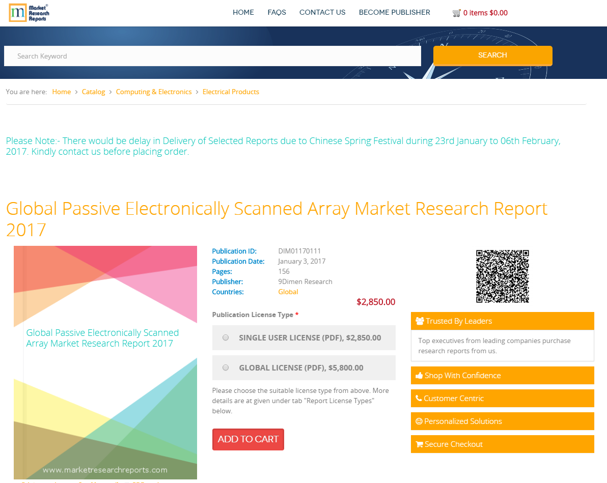Screen dimensions: 607x483
Task: Click the publication ID DIM01170111
Action: point(299,251)
